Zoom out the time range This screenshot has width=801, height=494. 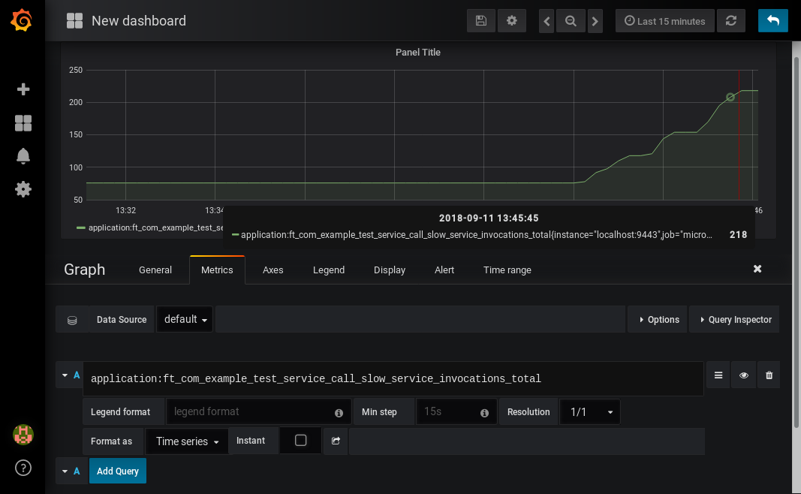click(571, 21)
